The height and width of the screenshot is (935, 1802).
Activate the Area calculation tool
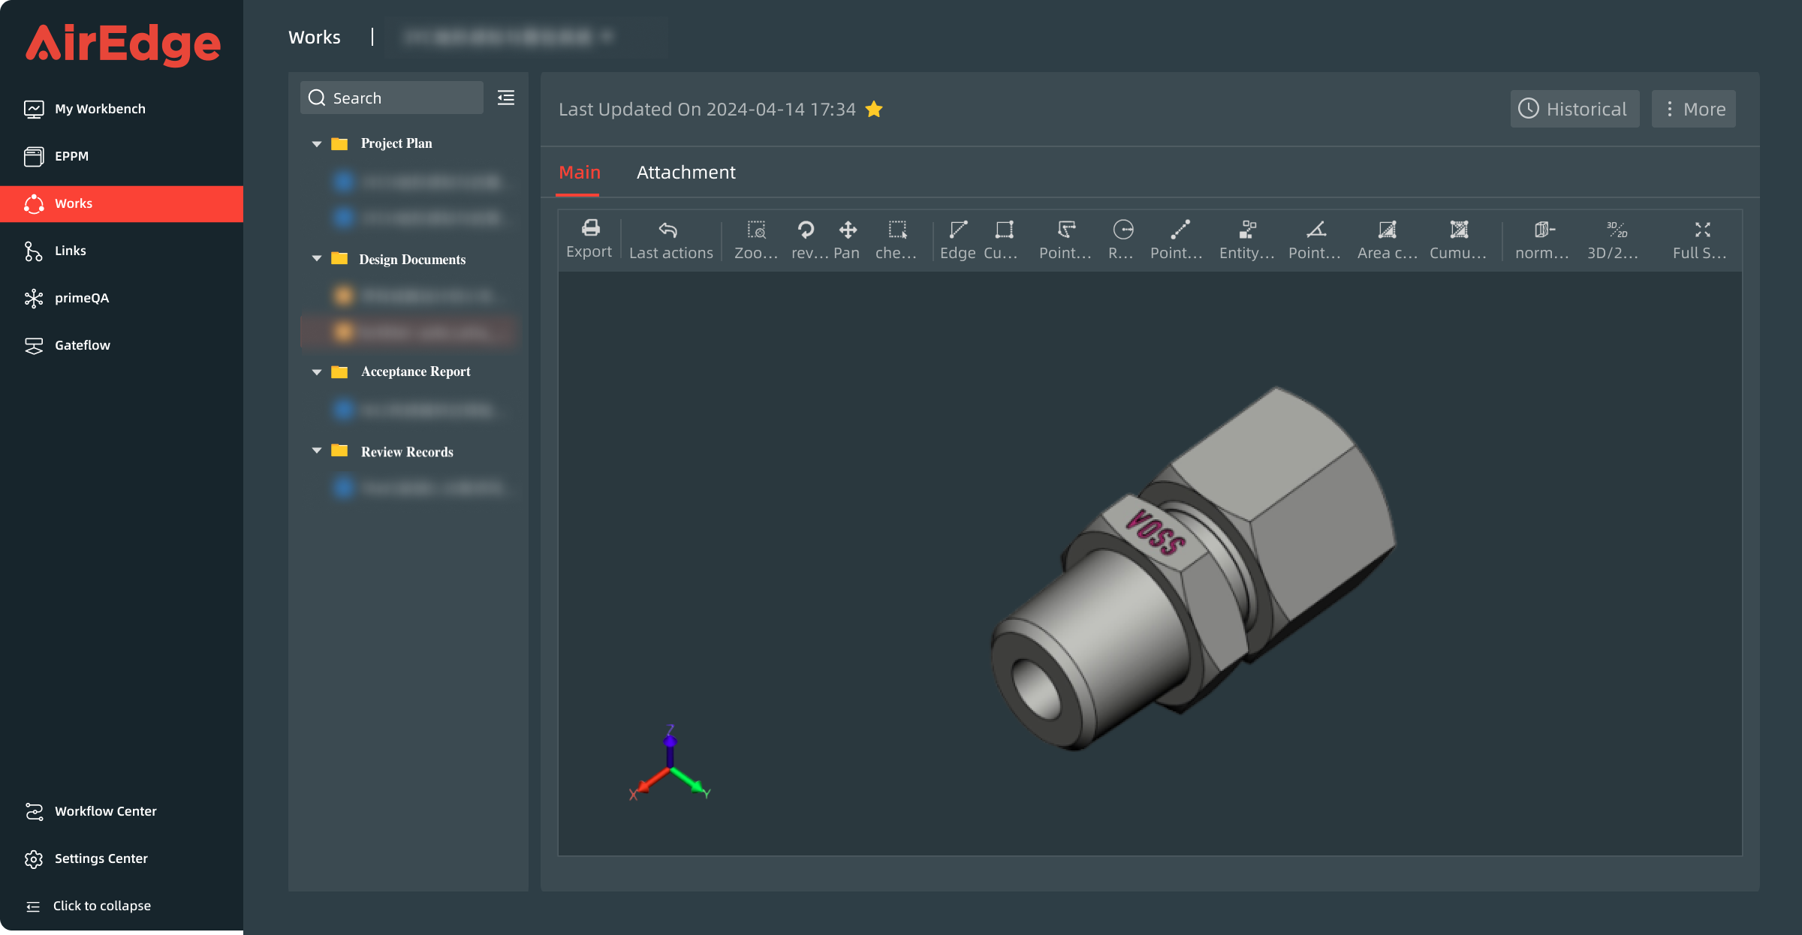pos(1386,238)
